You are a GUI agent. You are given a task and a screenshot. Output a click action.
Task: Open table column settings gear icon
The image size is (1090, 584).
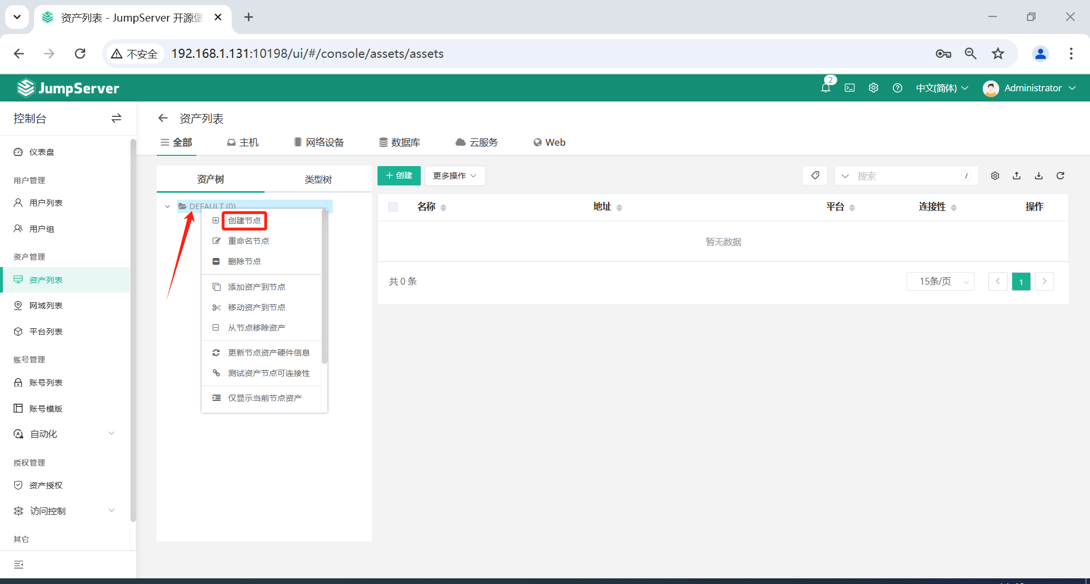(x=995, y=176)
